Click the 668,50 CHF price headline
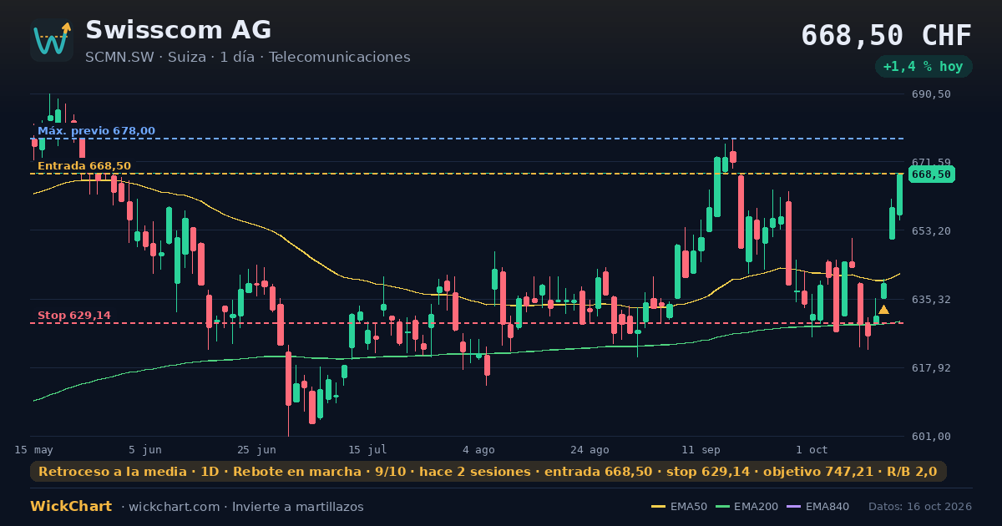This screenshot has width=1002, height=526. [887, 36]
